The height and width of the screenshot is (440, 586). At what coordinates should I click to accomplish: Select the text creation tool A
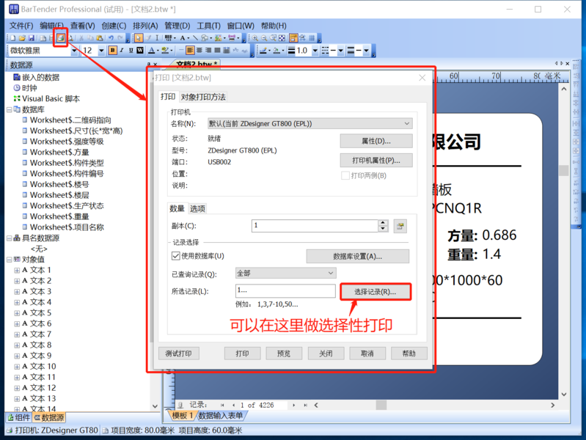coord(183,37)
